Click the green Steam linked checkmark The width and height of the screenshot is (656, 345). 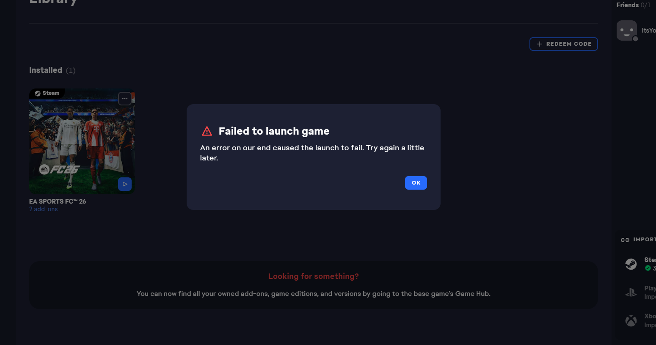tap(648, 268)
